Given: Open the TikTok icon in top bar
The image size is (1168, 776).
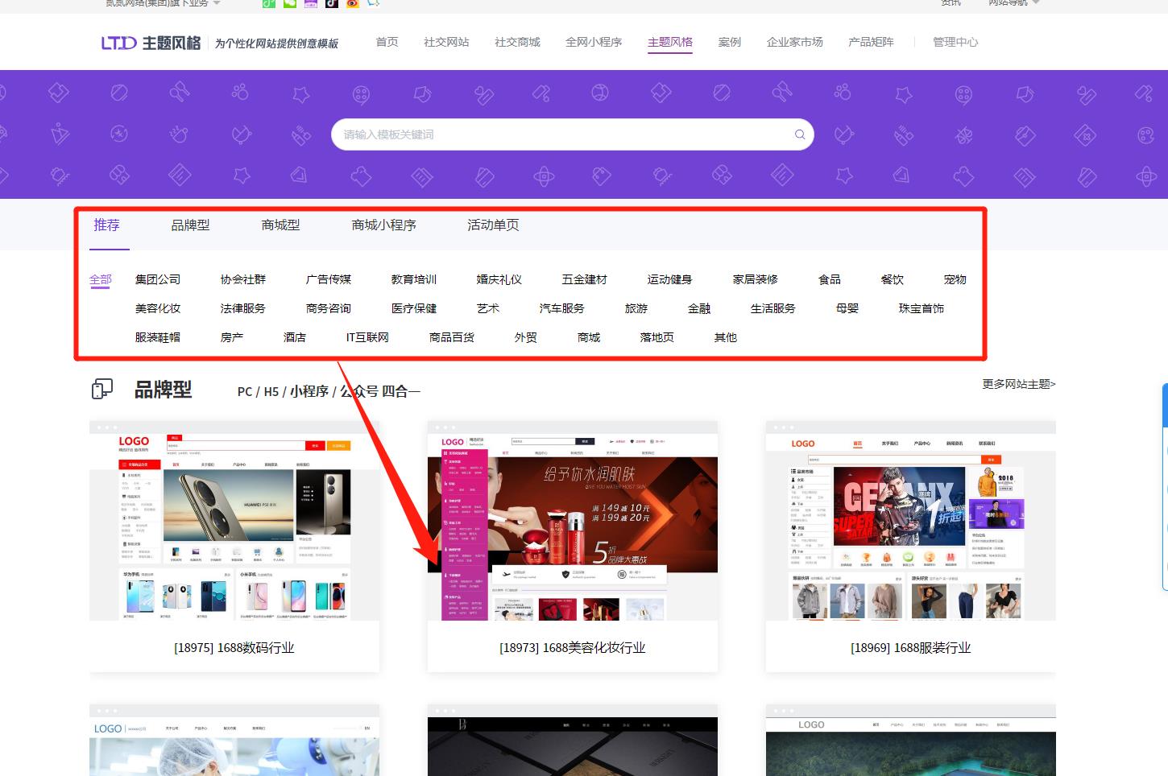Looking at the screenshot, I should (331, 3).
